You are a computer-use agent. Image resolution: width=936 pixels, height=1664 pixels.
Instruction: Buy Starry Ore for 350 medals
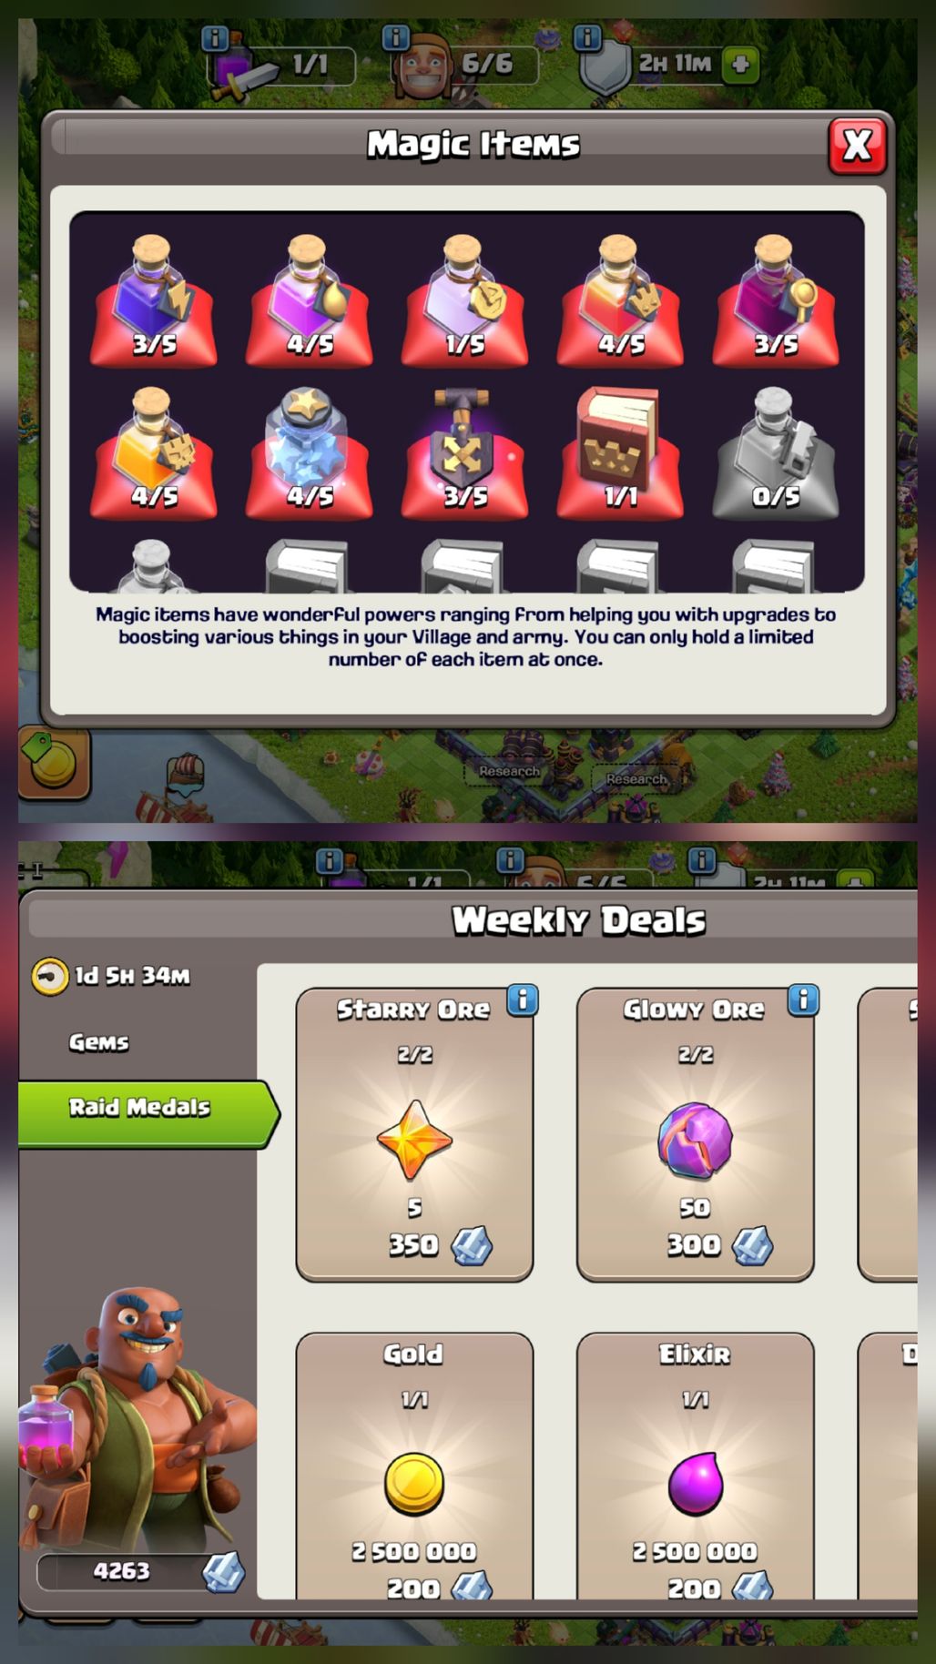(x=414, y=1134)
